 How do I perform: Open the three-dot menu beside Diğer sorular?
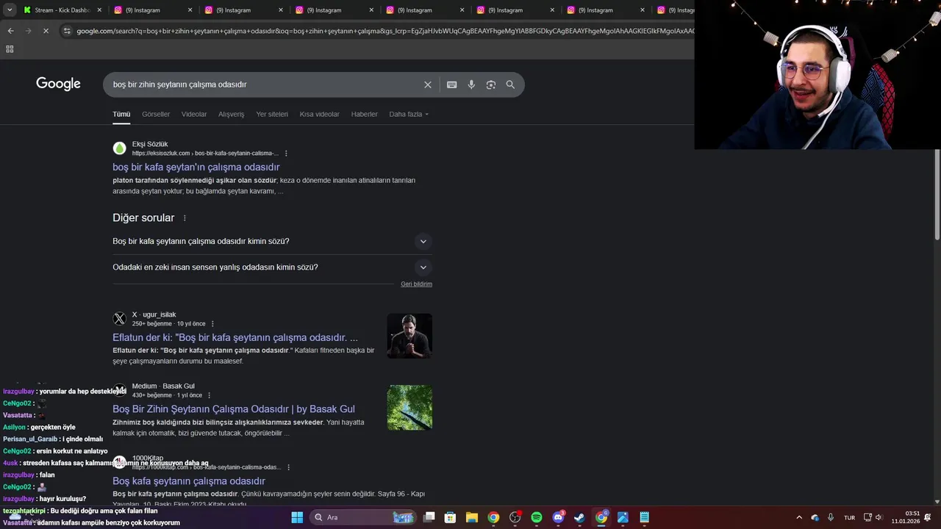click(185, 218)
